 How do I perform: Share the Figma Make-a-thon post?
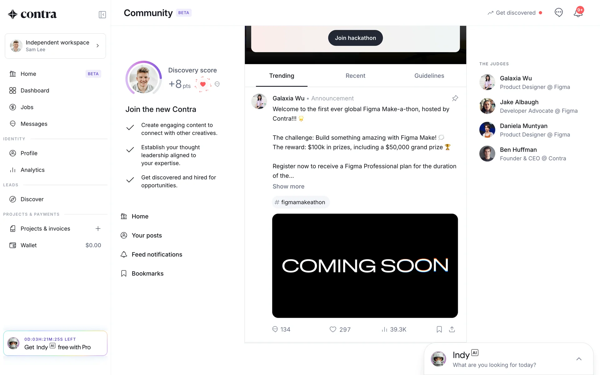(452, 329)
